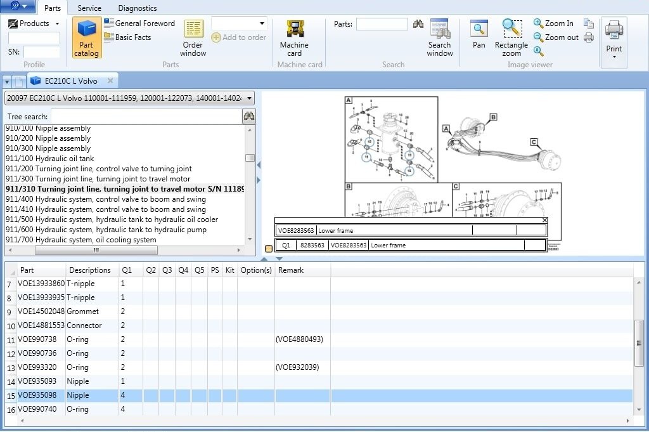Click the copy image icon beside Zoom In

tap(589, 23)
